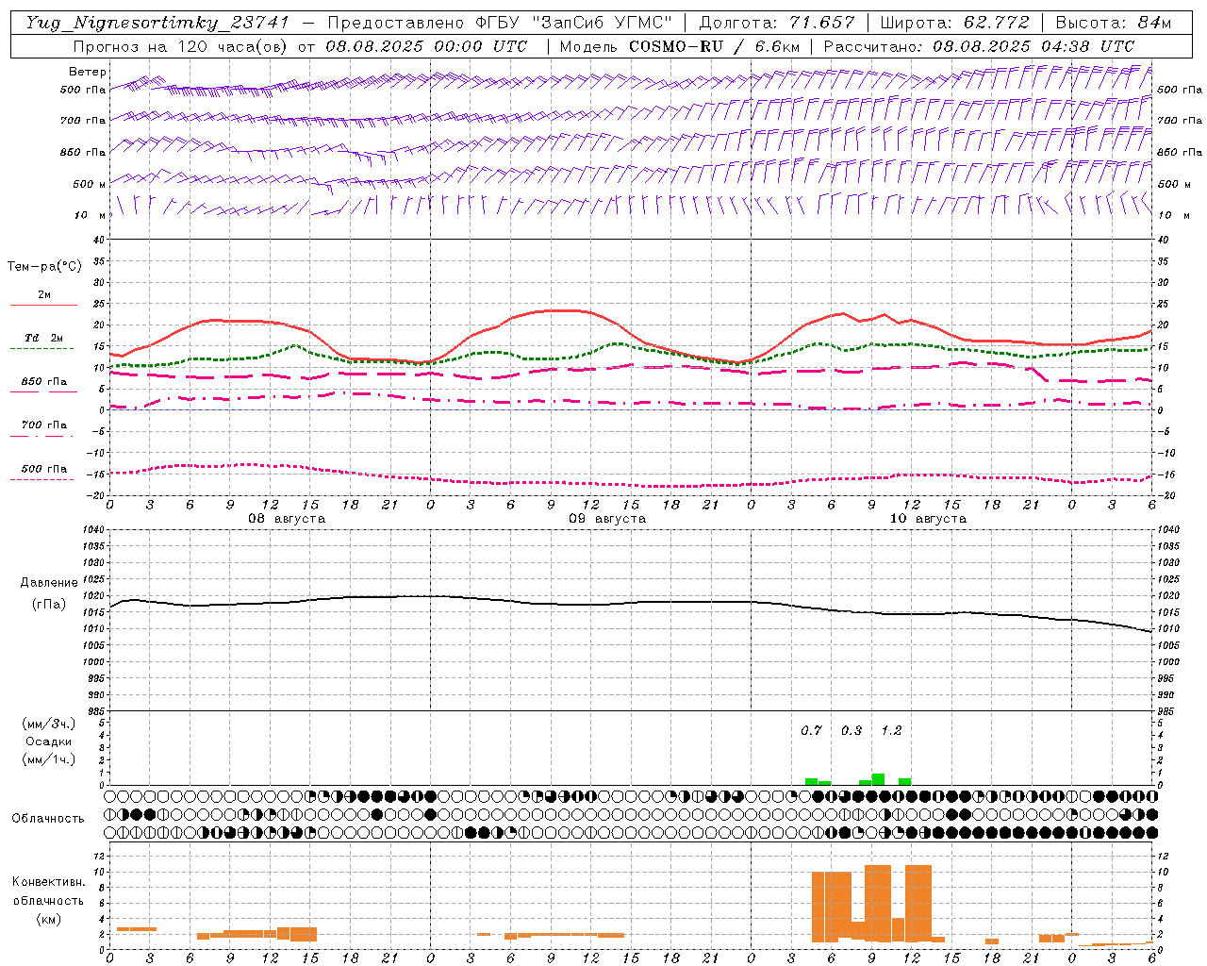The width and height of the screenshot is (1207, 966).
Task: Click the 08 августа date label
Action: click(287, 519)
